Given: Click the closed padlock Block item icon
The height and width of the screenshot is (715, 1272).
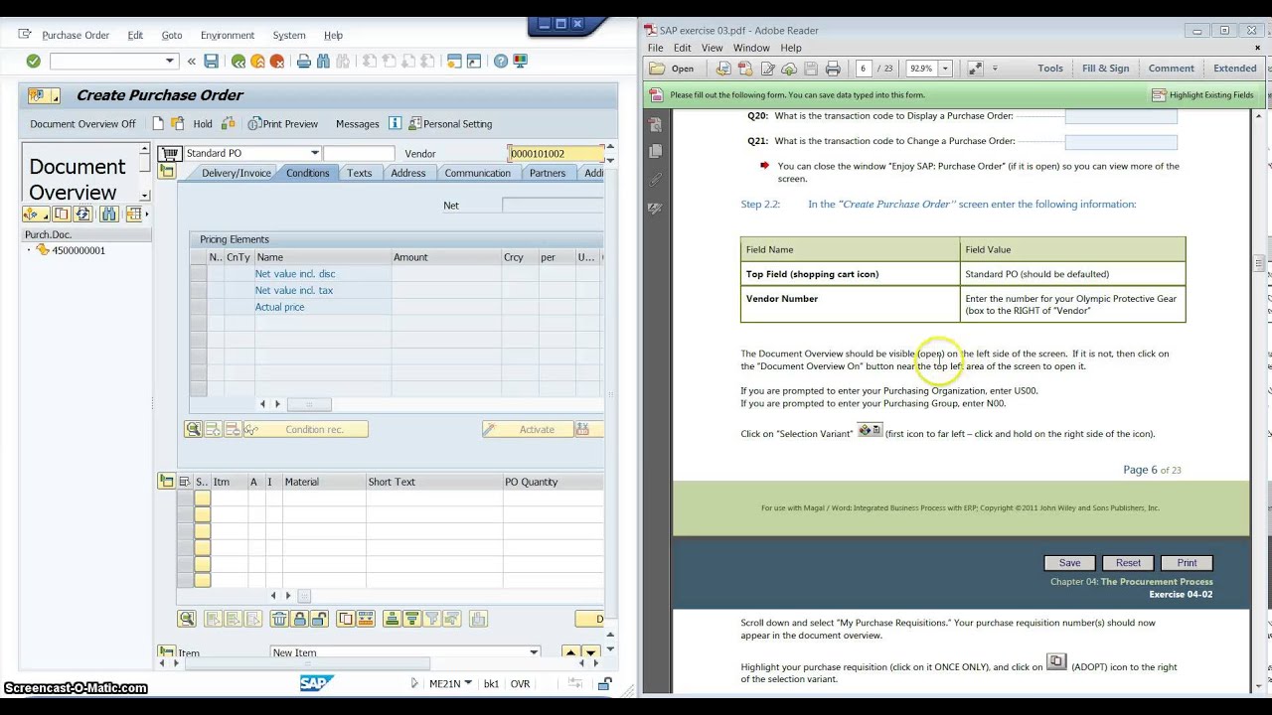Looking at the screenshot, I should (299, 620).
